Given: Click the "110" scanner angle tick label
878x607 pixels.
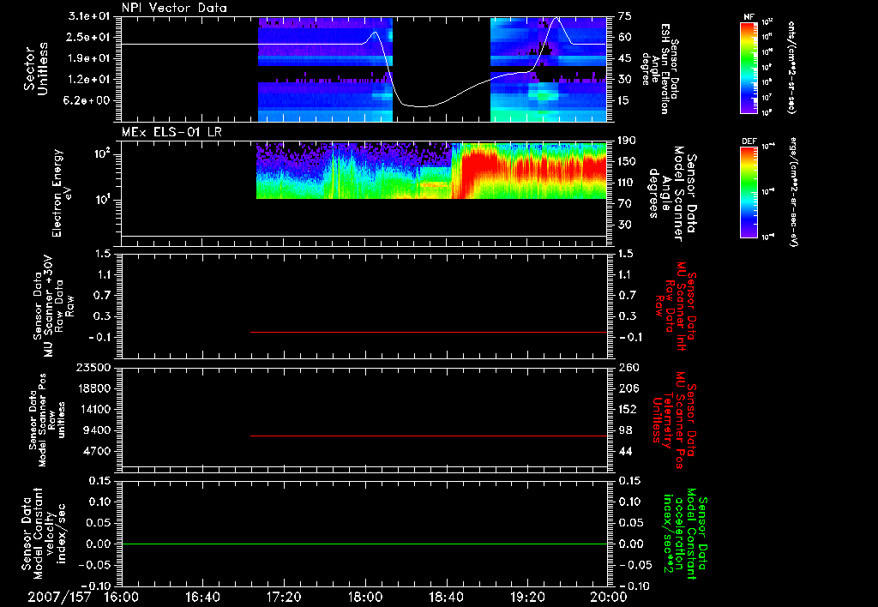Looking at the screenshot, I should point(627,183).
